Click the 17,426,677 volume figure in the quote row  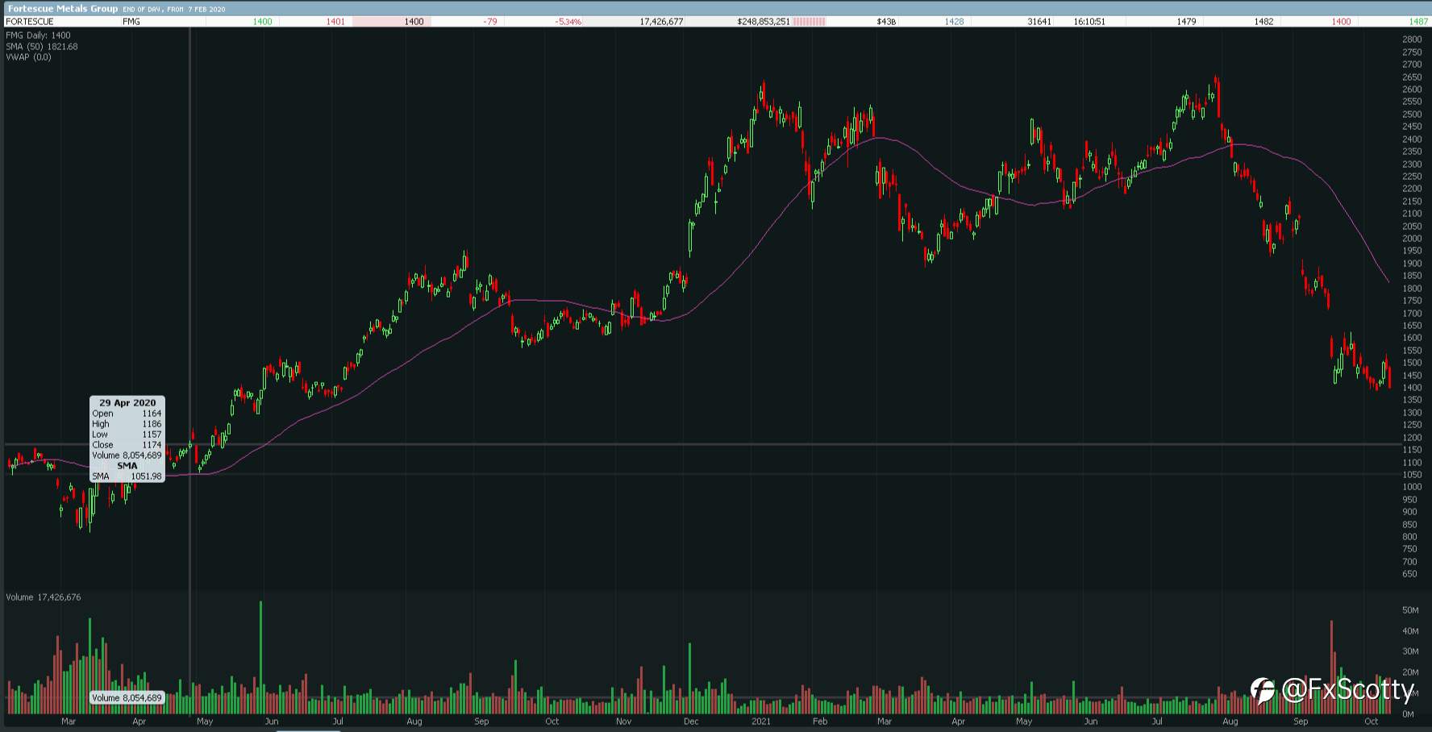[661, 22]
